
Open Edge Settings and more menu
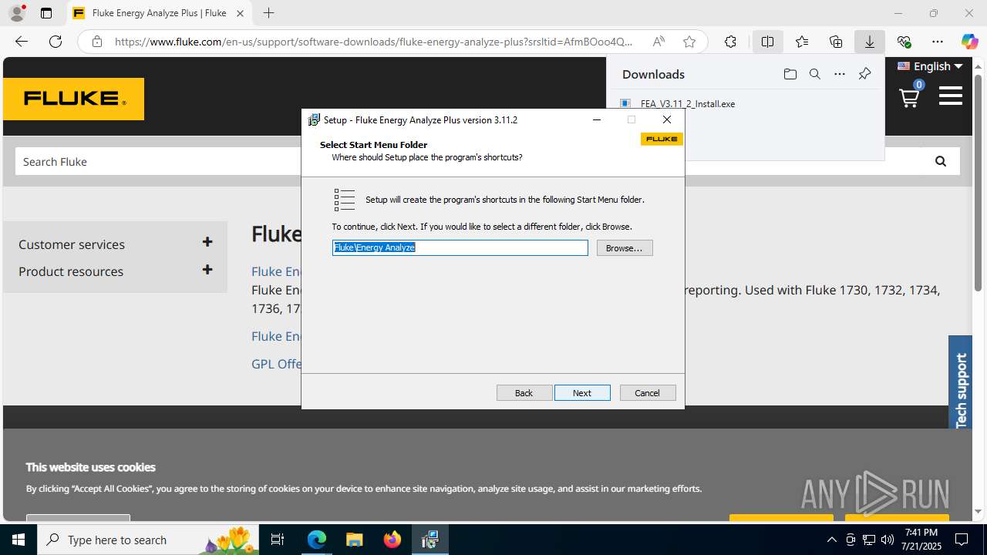pyautogui.click(x=938, y=42)
